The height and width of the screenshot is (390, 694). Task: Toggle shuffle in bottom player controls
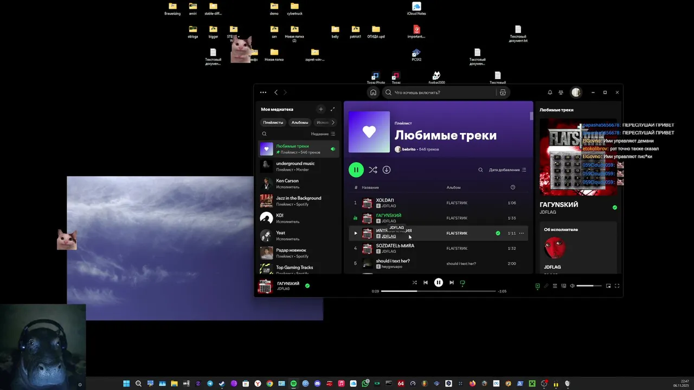pos(415,283)
